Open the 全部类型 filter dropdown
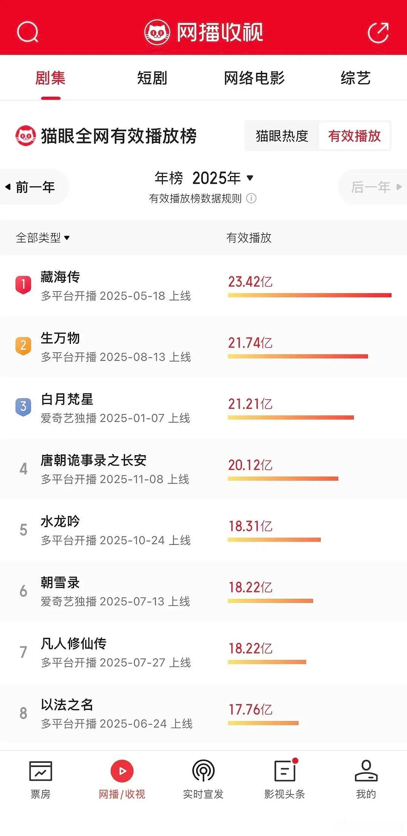407x836 pixels. point(43,238)
